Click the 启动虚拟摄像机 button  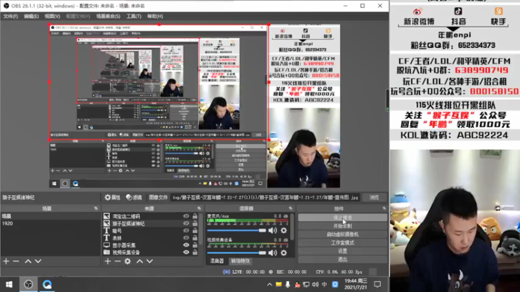click(343, 234)
